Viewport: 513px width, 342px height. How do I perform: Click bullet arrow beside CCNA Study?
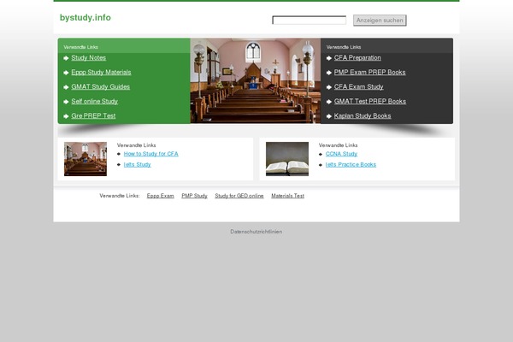coord(321,154)
